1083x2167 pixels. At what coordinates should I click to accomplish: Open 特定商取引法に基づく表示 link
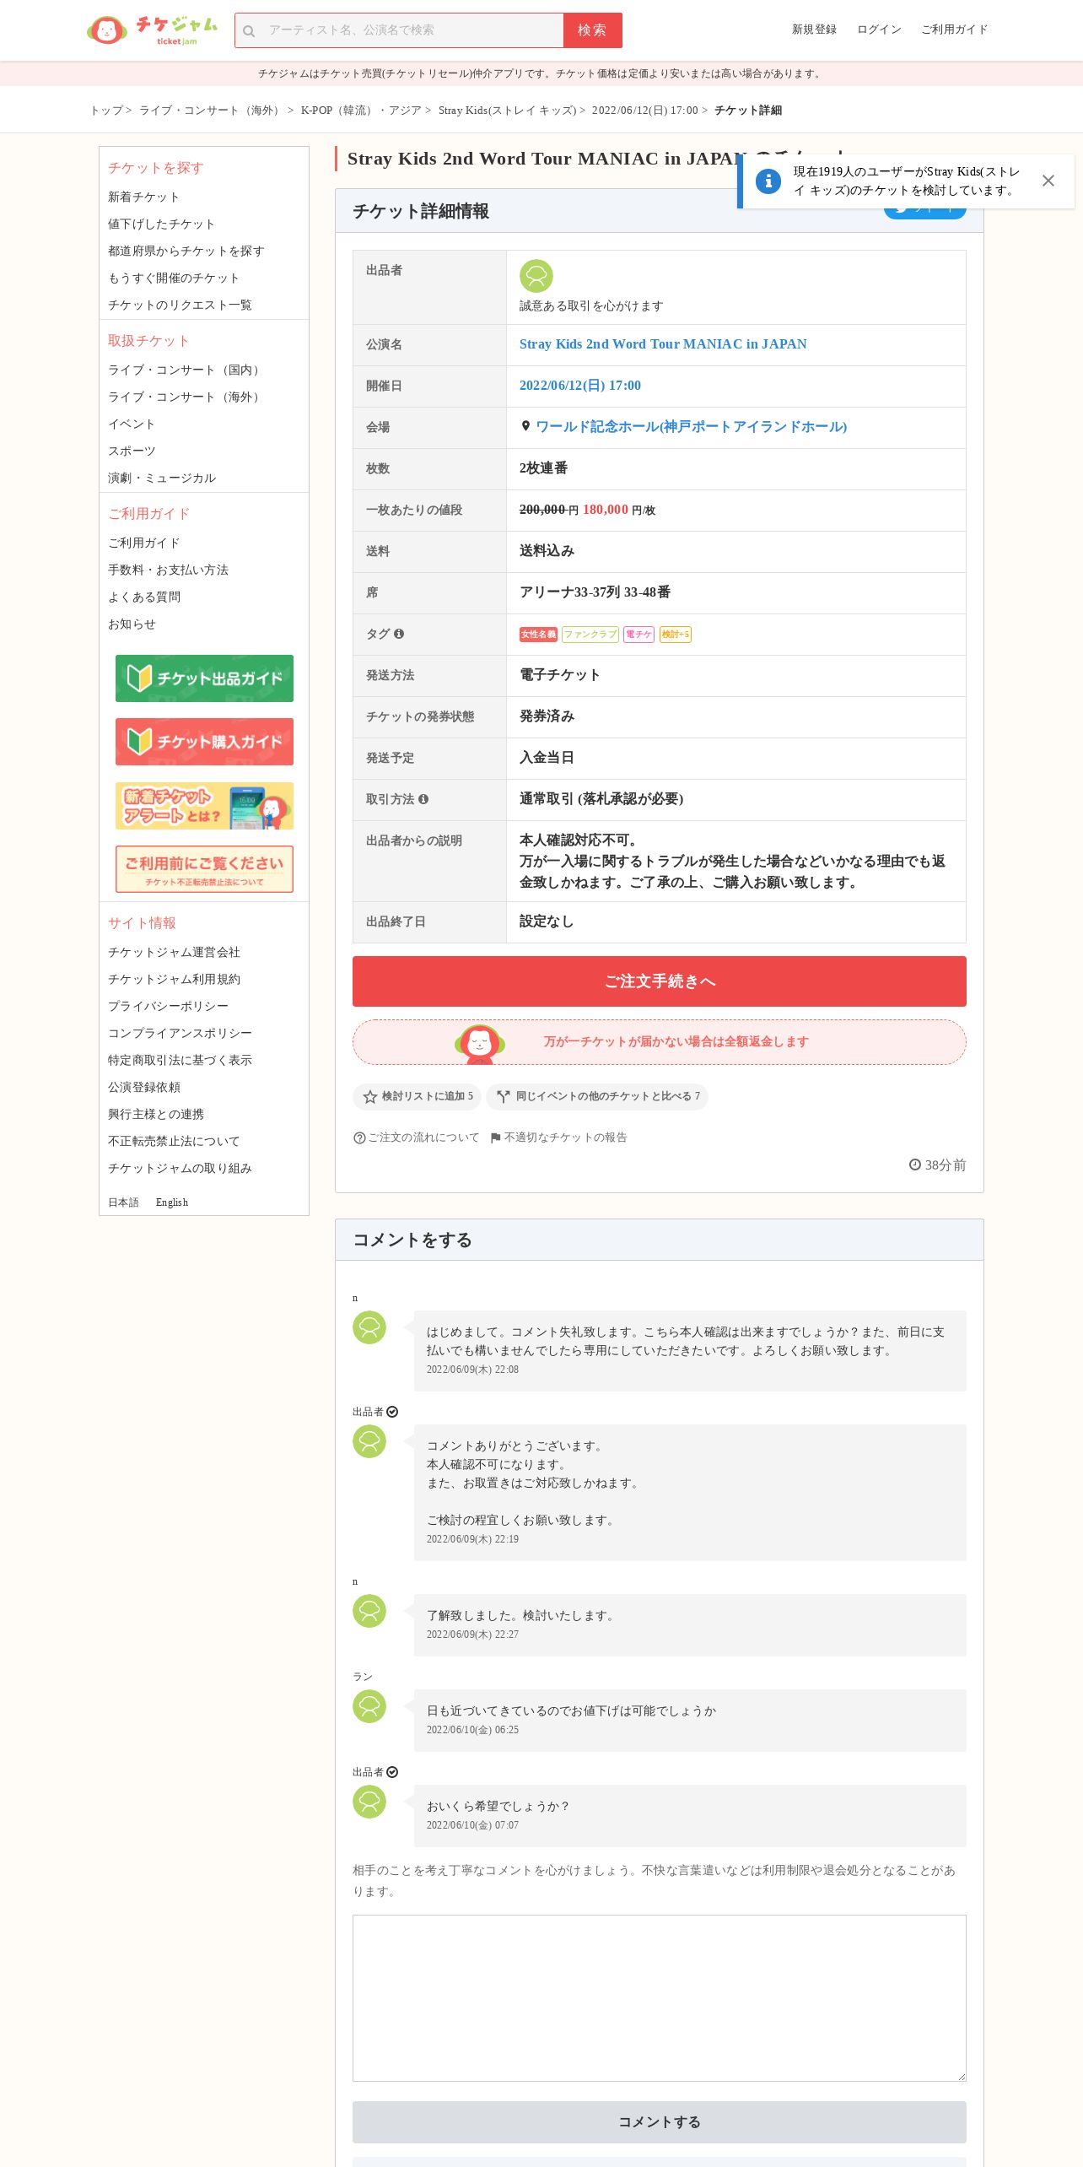coord(180,1061)
